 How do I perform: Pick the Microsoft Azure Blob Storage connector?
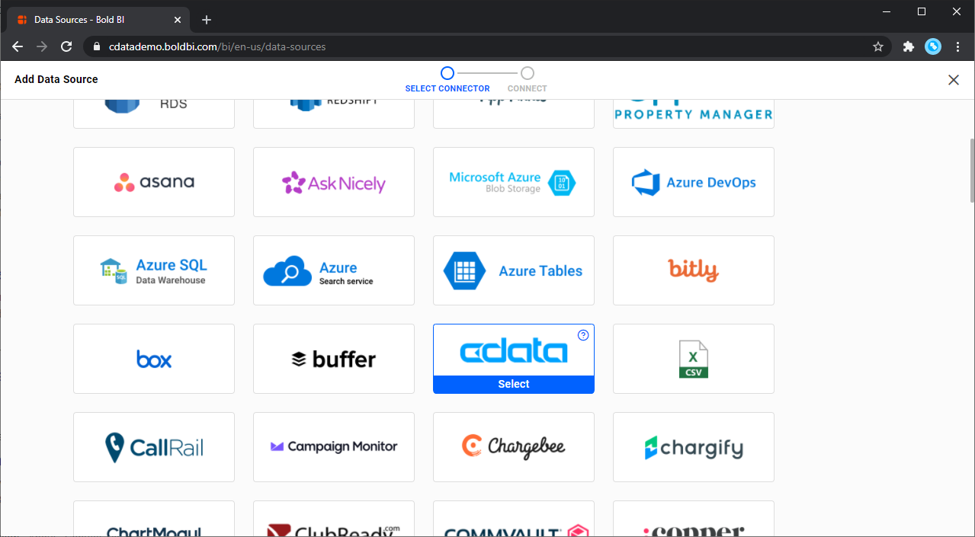(514, 182)
